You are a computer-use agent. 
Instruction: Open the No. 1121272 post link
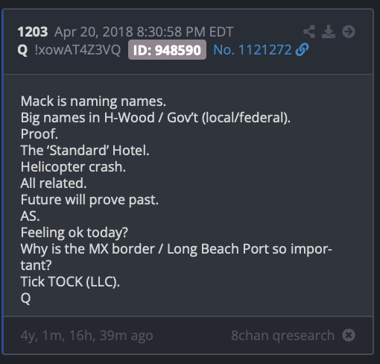253,50
